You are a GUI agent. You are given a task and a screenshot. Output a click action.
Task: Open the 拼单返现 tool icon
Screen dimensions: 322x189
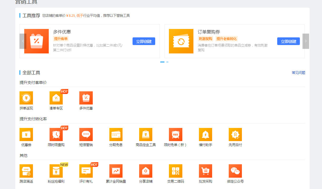coord(26,98)
